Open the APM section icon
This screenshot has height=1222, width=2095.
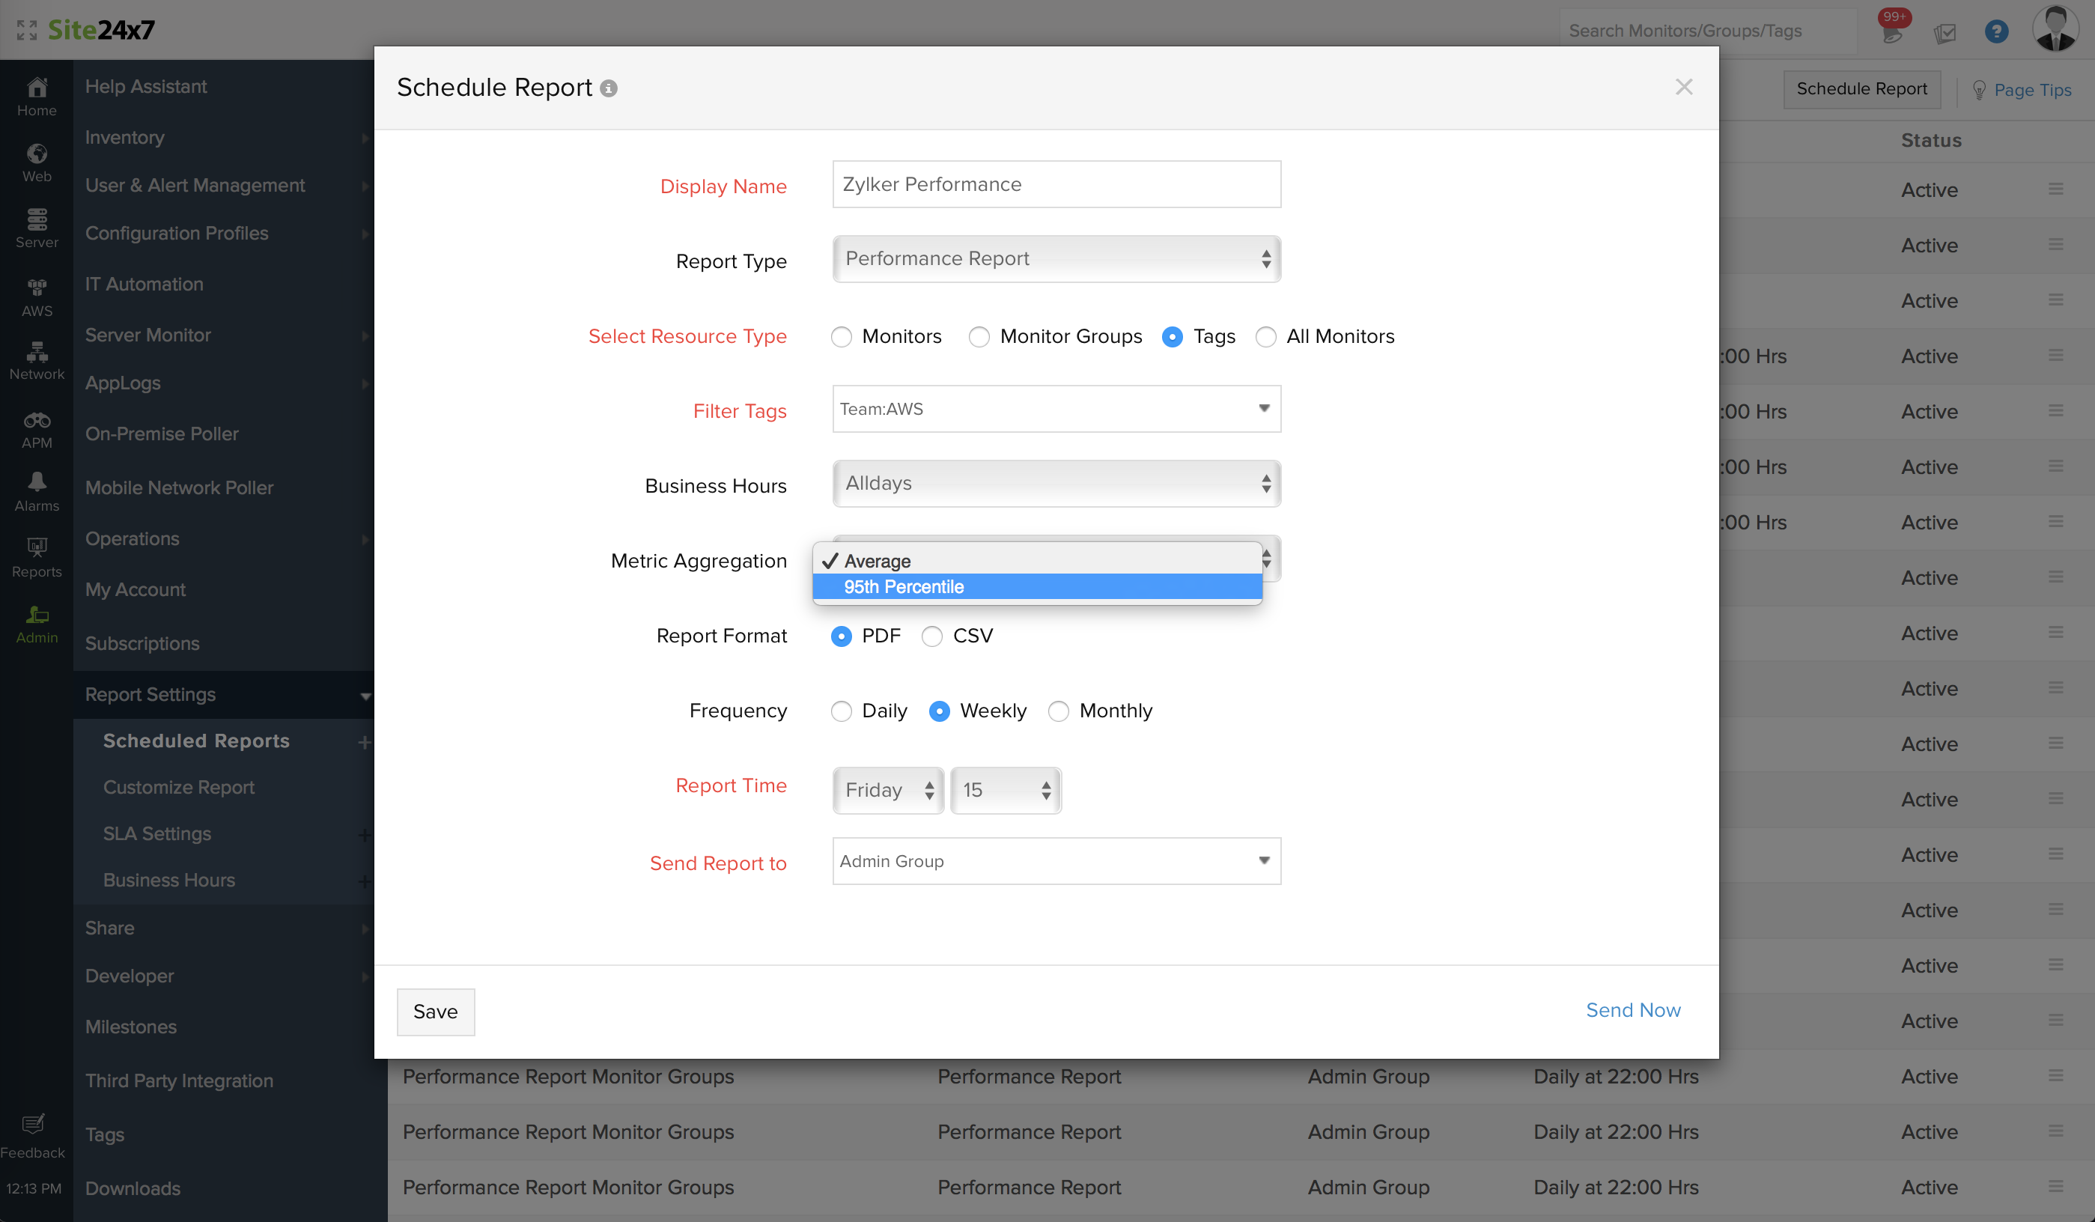pos(37,430)
